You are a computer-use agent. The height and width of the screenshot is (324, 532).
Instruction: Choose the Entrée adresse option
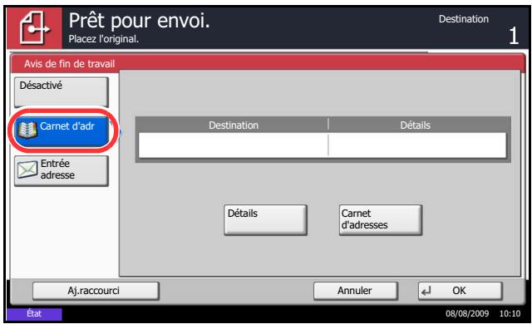62,170
